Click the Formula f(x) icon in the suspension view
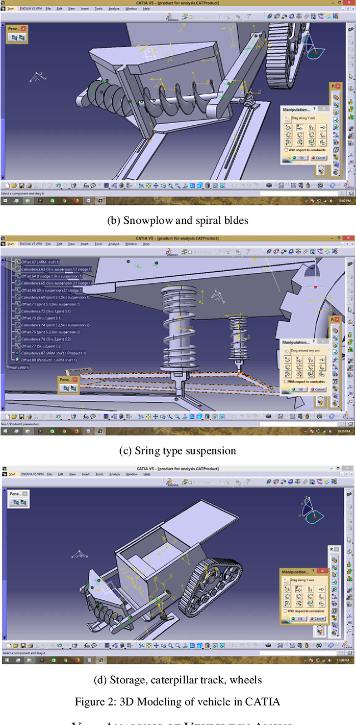This screenshot has width=356, height=725. 87,416
